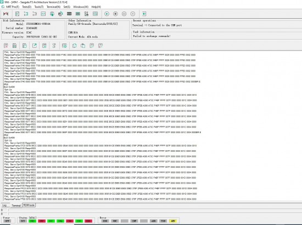302x225 pixels.
Task: Click the floppy disk save icon in terminal toolbar
Action: [x=14, y=46]
